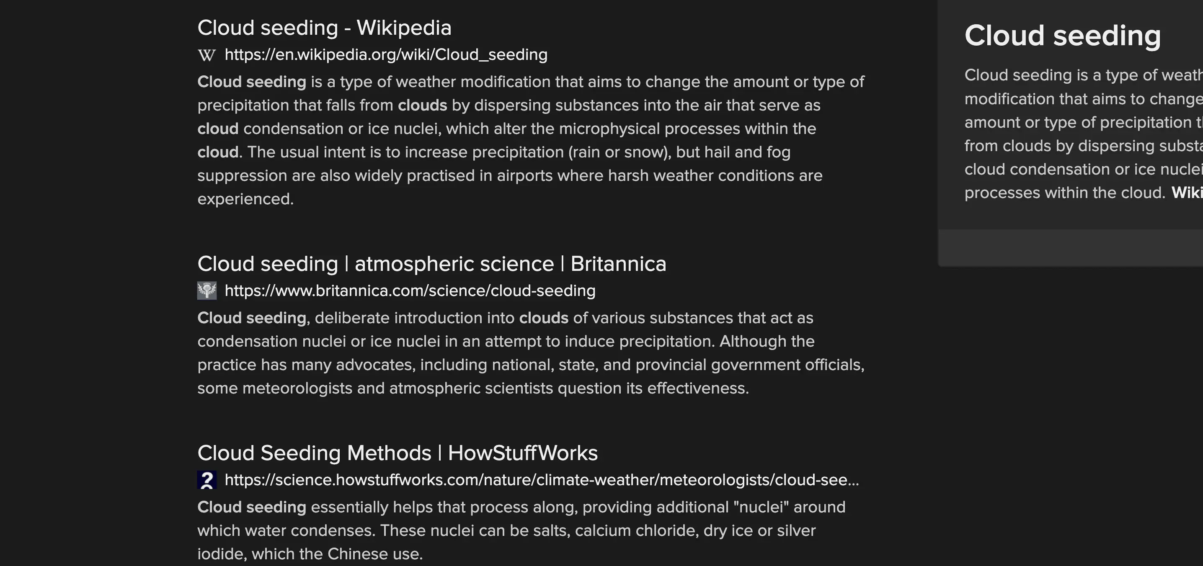Screen dimensions: 1203x566
Task: Click the lighter footer bar of info panel
Action: (1069, 247)
